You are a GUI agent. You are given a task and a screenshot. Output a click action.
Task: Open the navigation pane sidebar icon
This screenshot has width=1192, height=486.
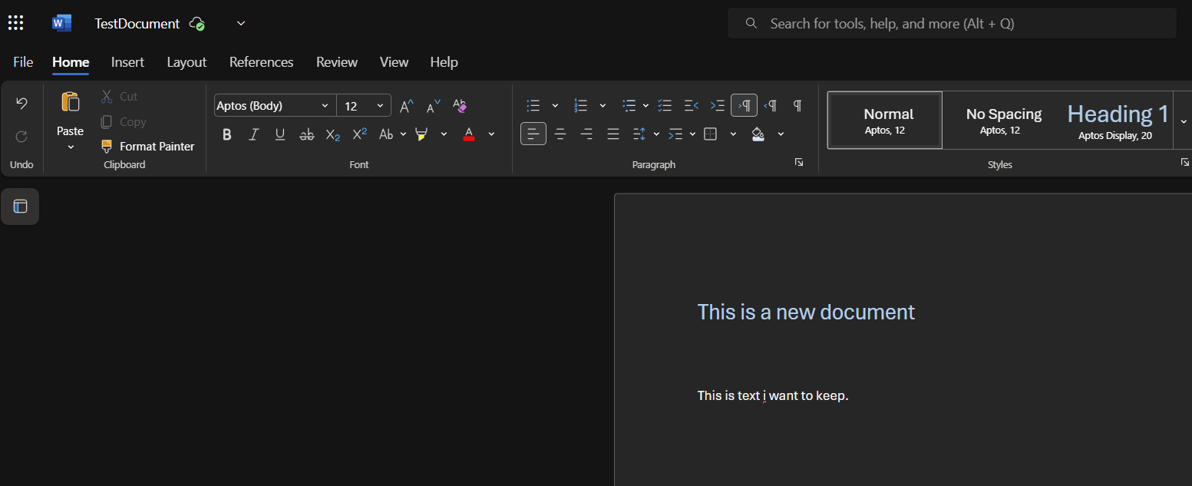click(x=21, y=206)
